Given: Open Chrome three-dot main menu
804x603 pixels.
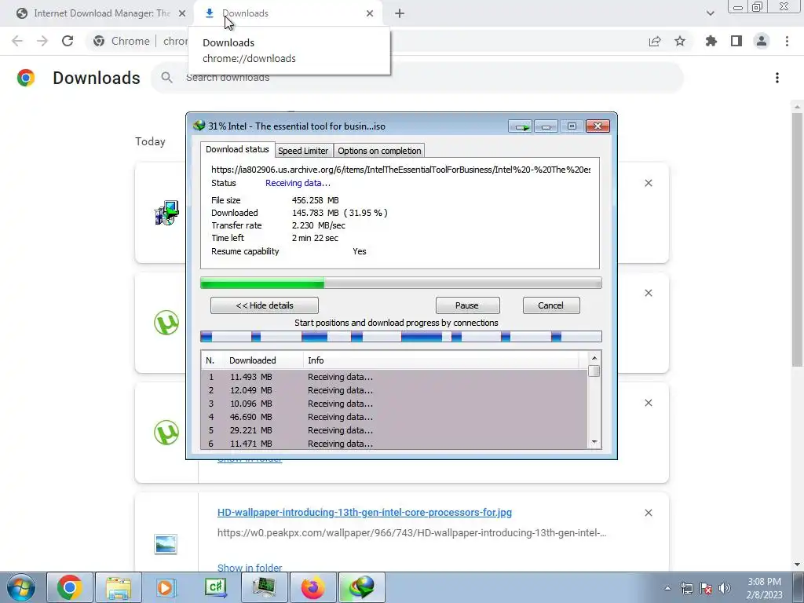Looking at the screenshot, I should (787, 41).
